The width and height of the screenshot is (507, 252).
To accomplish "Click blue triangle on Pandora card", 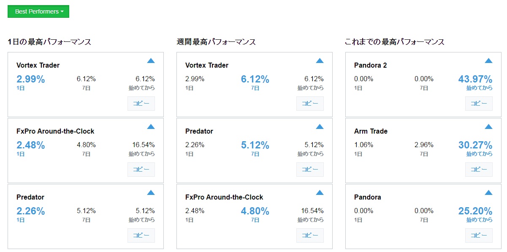I will click(x=489, y=192).
